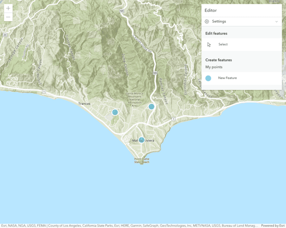This screenshot has width=286, height=228.
Task: Choose New Feature label under My points
Action: (x=227, y=78)
